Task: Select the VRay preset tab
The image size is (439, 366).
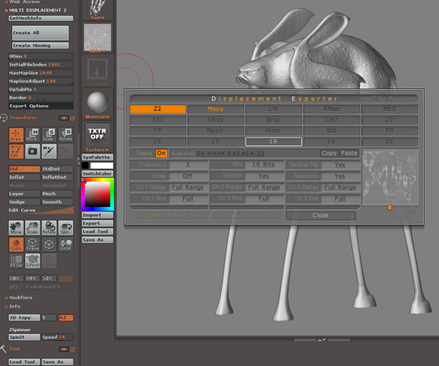Action: coord(215,119)
